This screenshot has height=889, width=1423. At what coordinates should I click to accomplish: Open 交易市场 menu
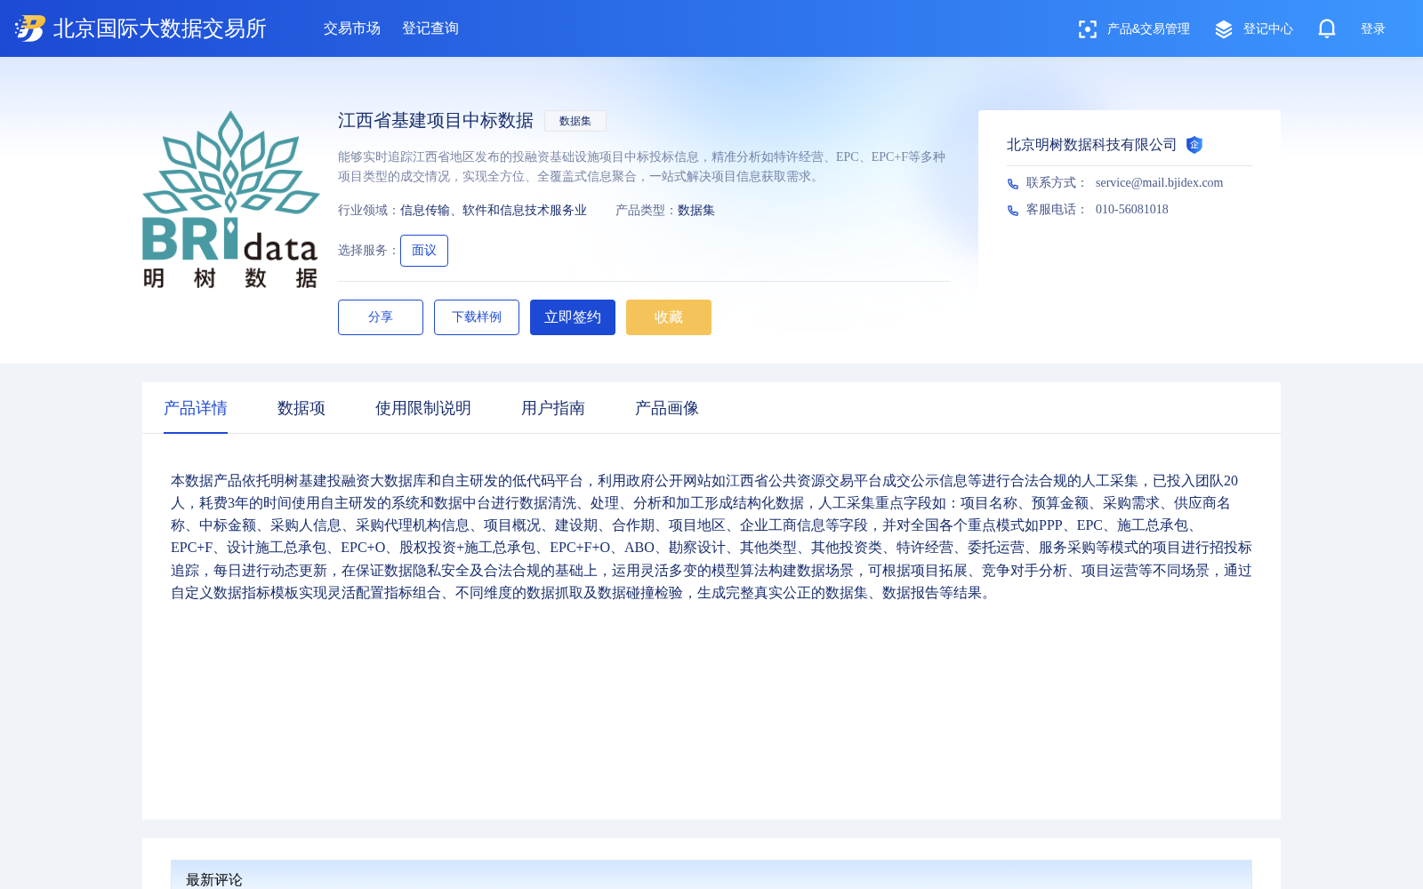[x=352, y=28]
